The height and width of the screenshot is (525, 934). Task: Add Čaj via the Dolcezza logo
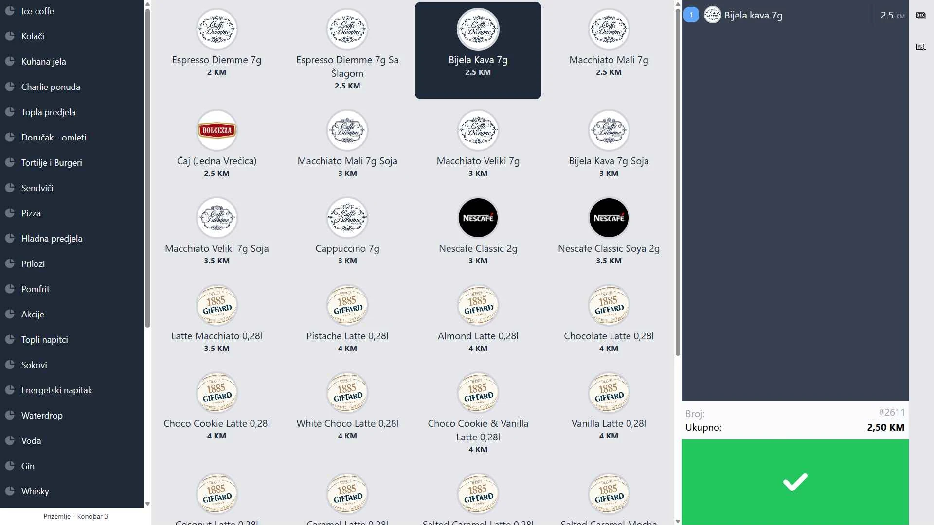click(x=216, y=130)
